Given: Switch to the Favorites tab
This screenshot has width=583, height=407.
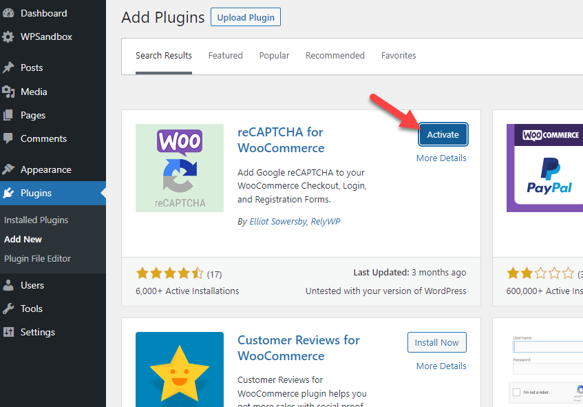Looking at the screenshot, I should coord(399,56).
